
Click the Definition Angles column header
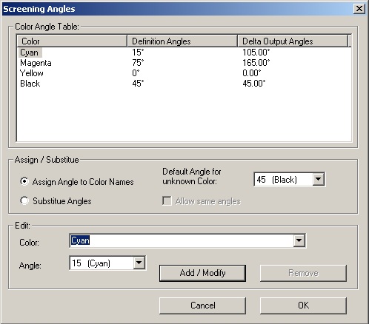(x=182, y=41)
